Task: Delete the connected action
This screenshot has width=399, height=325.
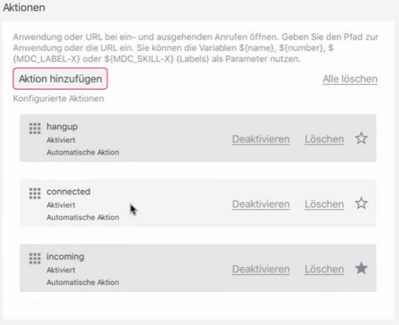Action: click(x=324, y=204)
